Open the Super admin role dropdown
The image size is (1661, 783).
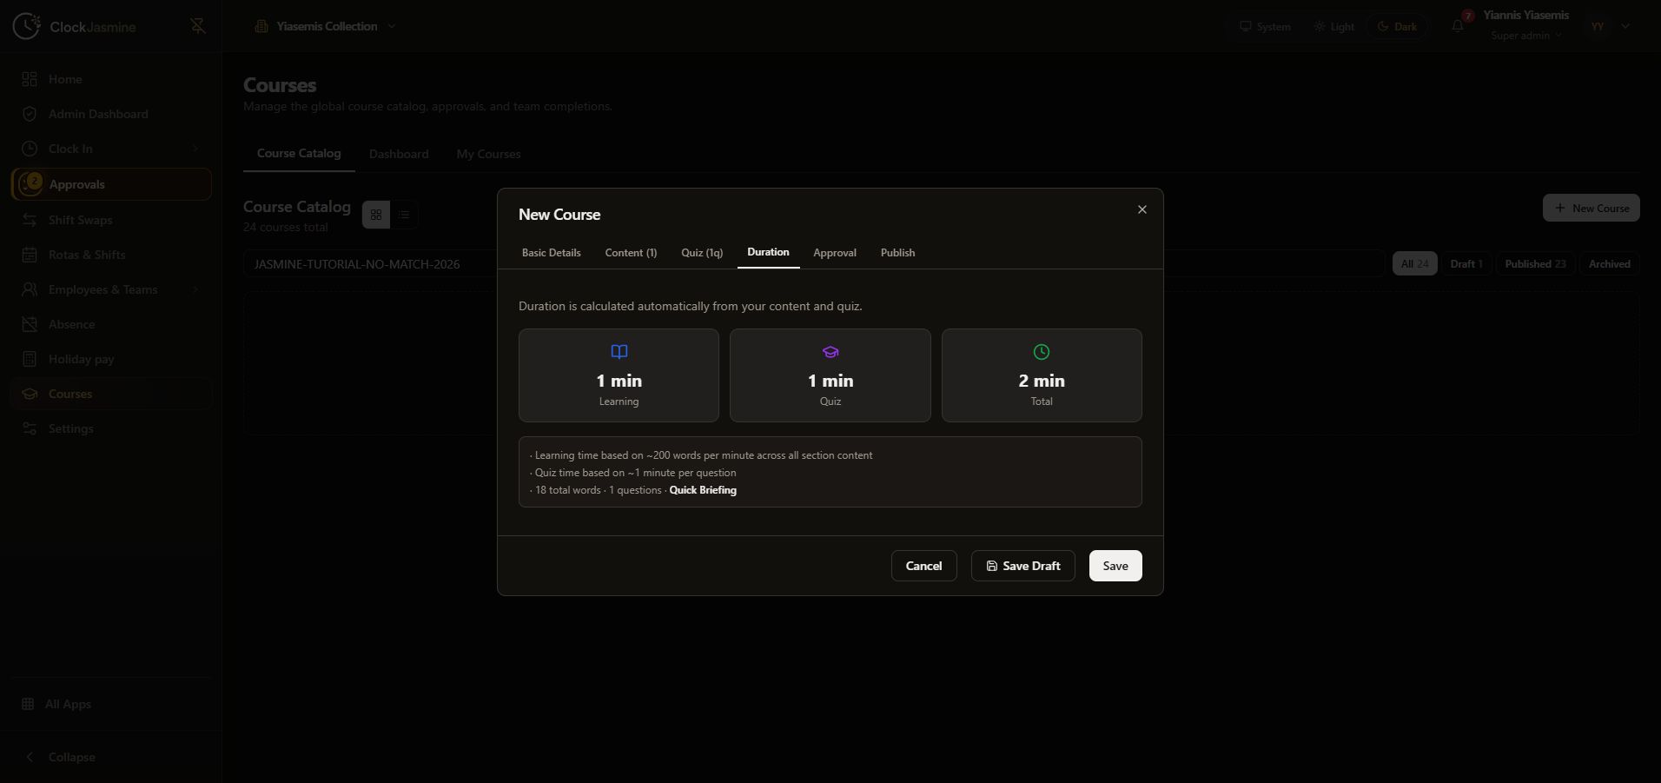(1525, 36)
